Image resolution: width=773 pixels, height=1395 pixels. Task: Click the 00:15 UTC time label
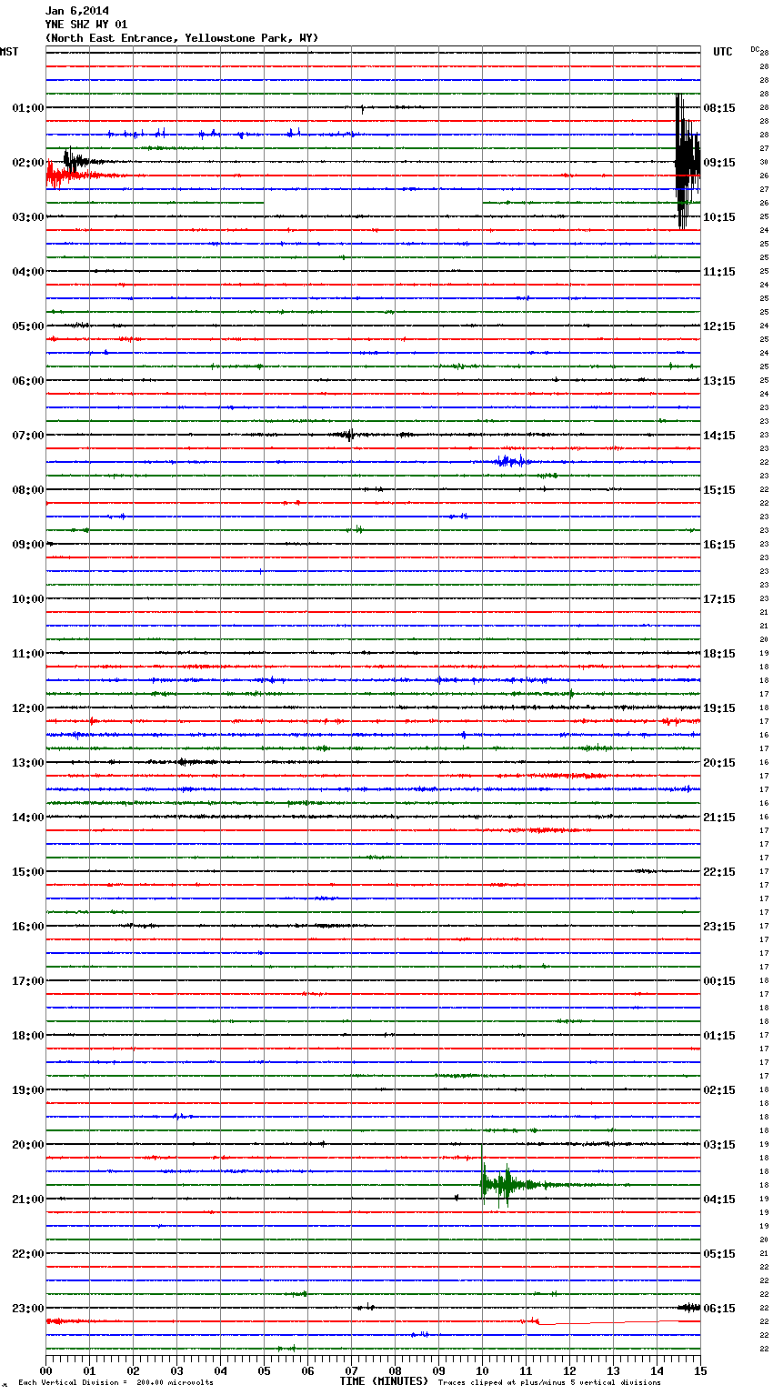tap(719, 981)
